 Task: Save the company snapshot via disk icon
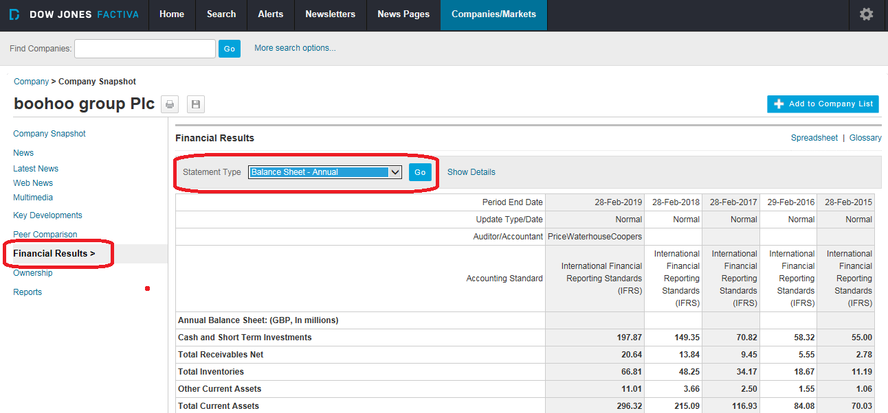[x=196, y=104]
